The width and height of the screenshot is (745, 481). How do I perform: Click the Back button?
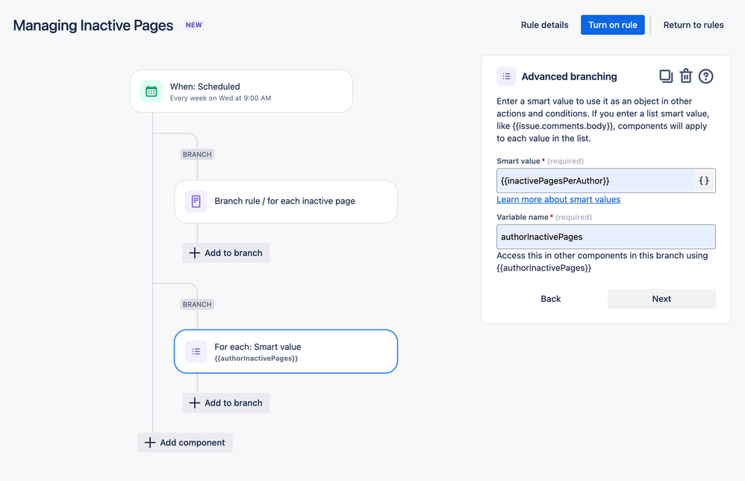[x=551, y=298]
